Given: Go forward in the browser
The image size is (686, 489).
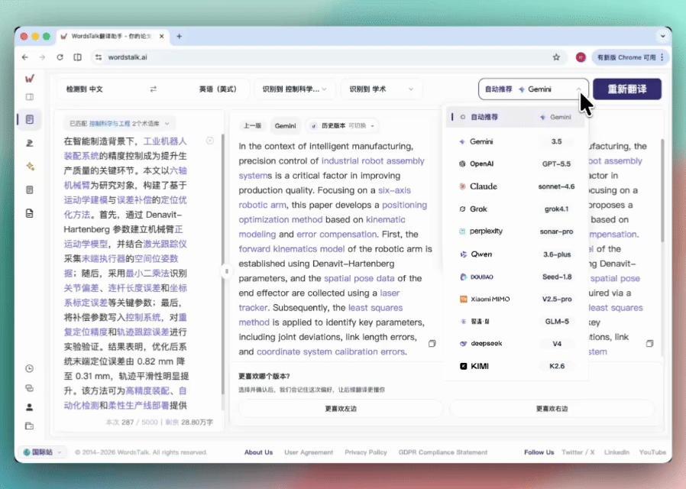Looking at the screenshot, I should pos(42,57).
